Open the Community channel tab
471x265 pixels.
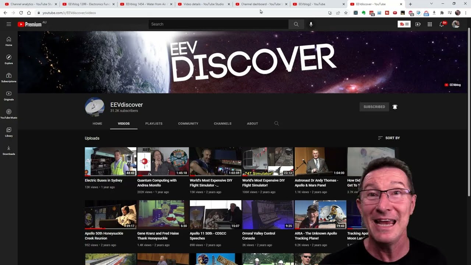click(188, 124)
